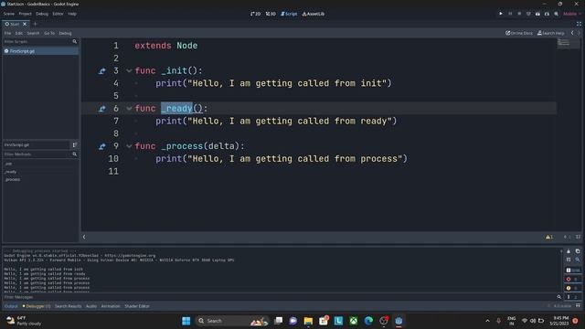Open the script editor Edit menu
The width and height of the screenshot is (585, 329).
[18, 33]
